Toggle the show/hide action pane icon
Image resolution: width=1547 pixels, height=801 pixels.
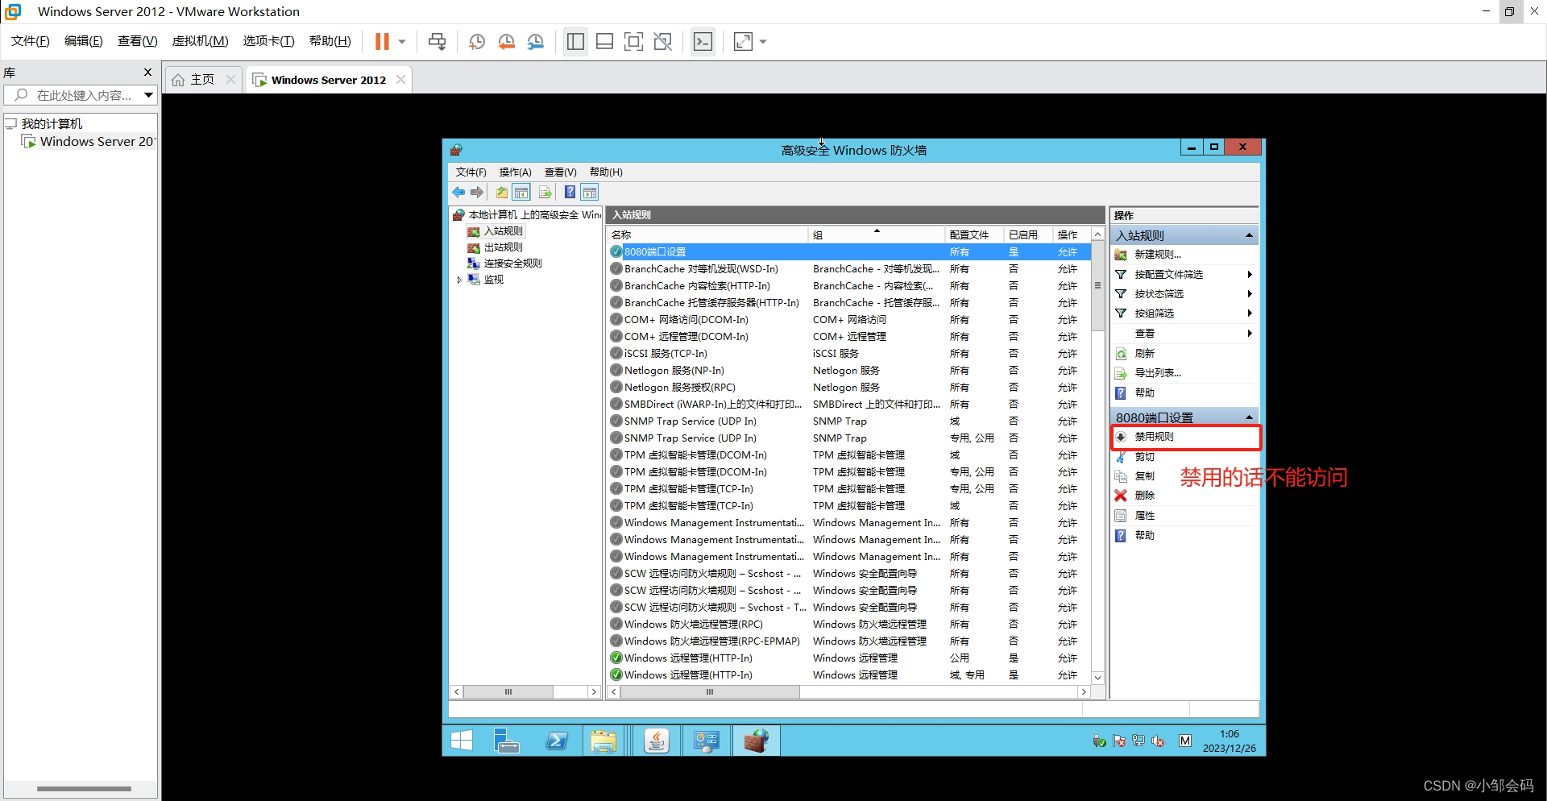(x=590, y=192)
